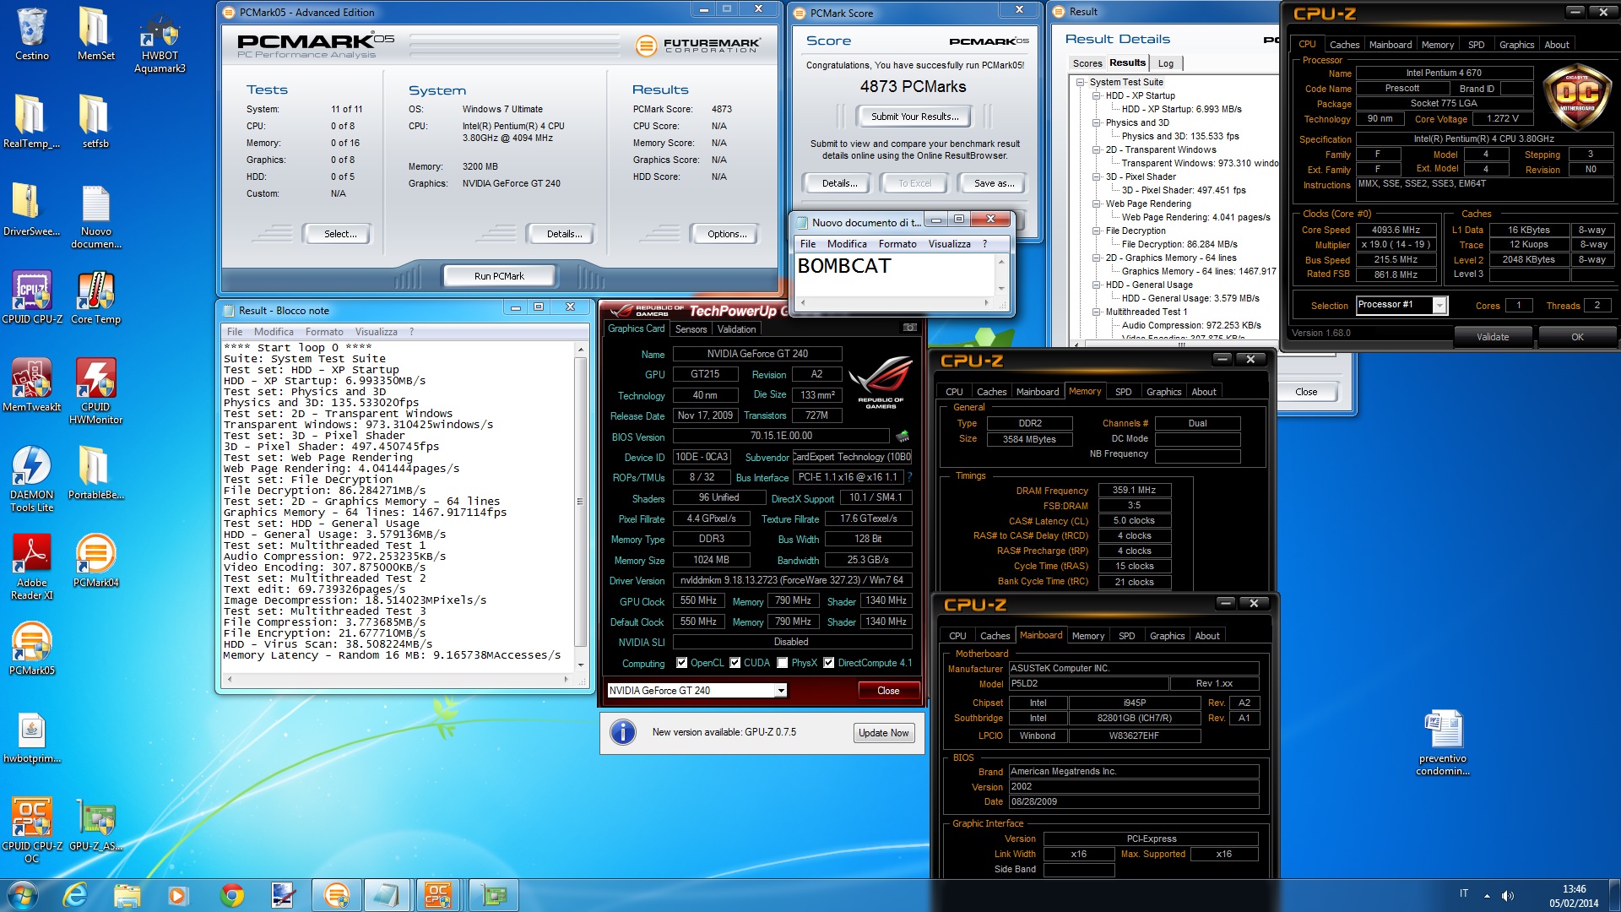Click the Validate button in CPU-Z
1621x912 pixels.
coord(1493,337)
